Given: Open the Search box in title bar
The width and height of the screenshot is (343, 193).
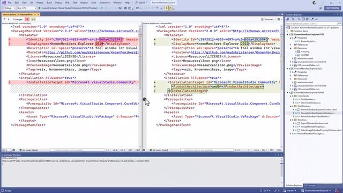Looking at the screenshot, I should [141, 3].
